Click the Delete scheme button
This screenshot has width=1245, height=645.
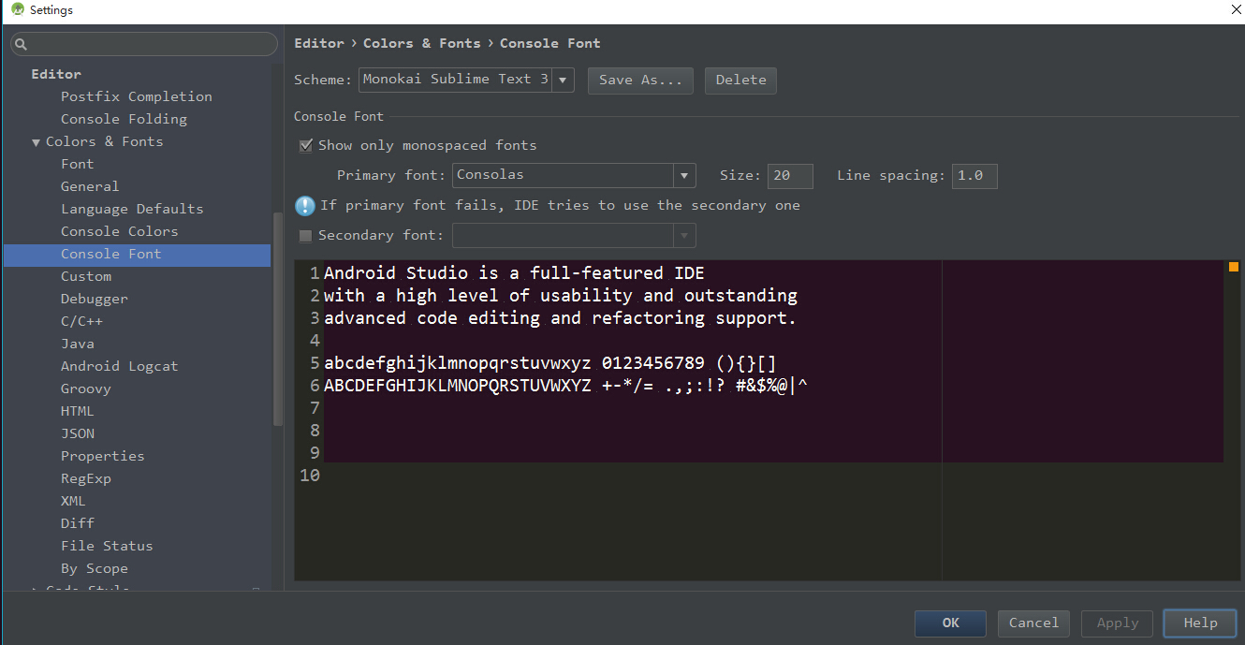(x=740, y=81)
